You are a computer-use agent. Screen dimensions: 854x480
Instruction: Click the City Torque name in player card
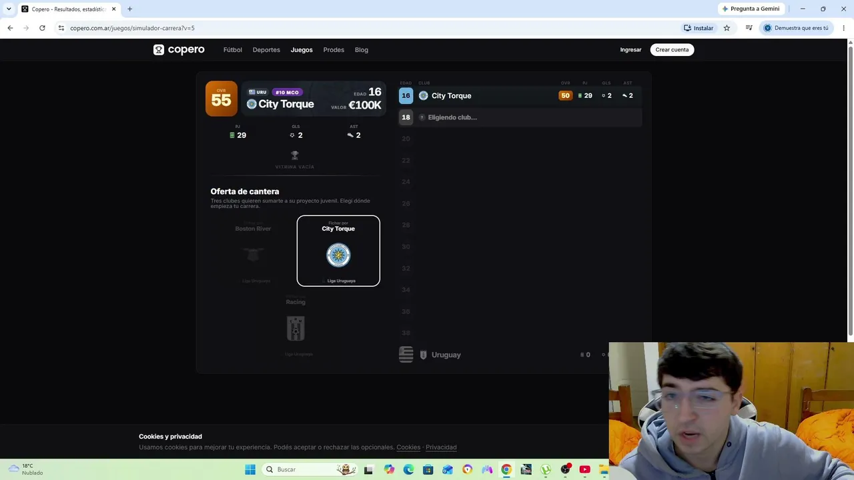point(286,104)
